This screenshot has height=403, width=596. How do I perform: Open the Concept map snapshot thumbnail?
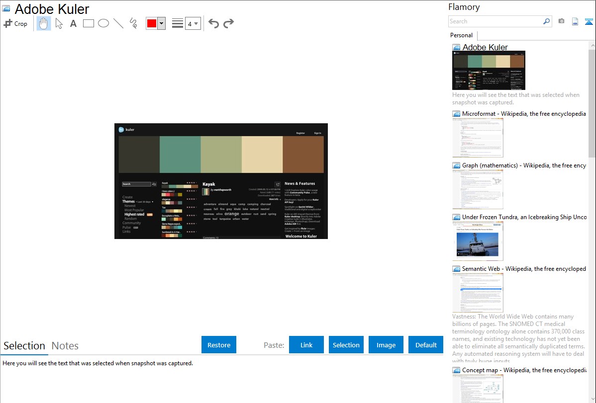[x=478, y=389]
